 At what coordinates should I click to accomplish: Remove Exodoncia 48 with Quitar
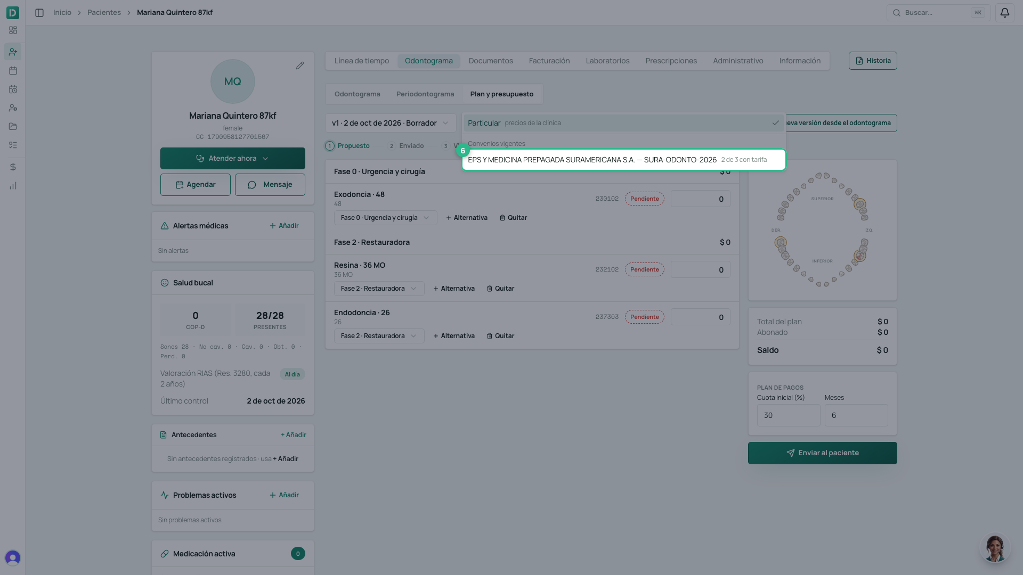click(x=513, y=218)
